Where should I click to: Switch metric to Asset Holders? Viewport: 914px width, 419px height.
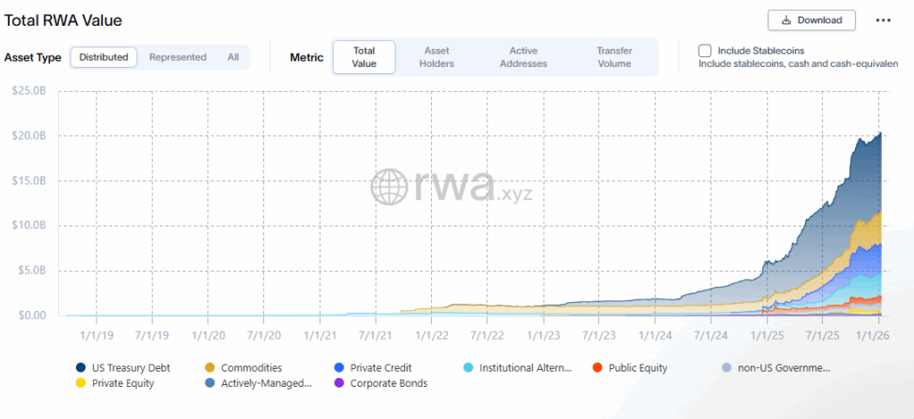point(437,57)
